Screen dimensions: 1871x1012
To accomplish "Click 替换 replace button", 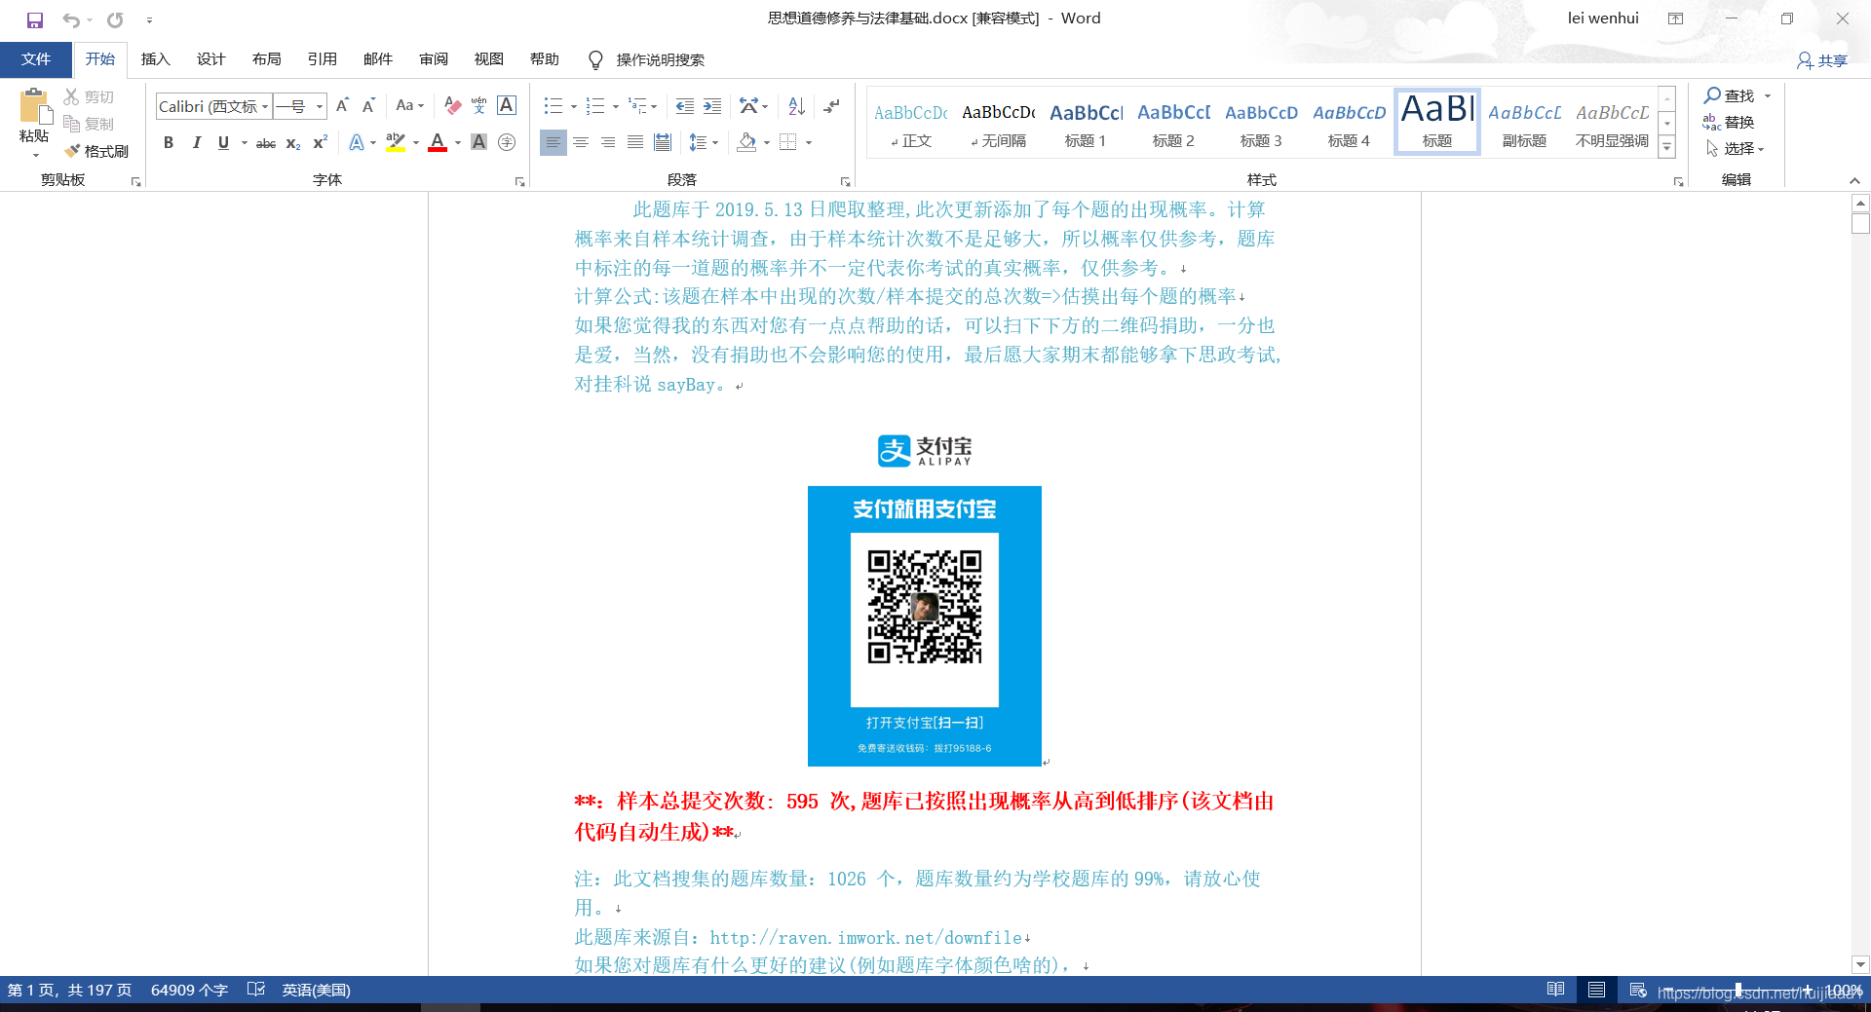I will pyautogui.click(x=1729, y=122).
